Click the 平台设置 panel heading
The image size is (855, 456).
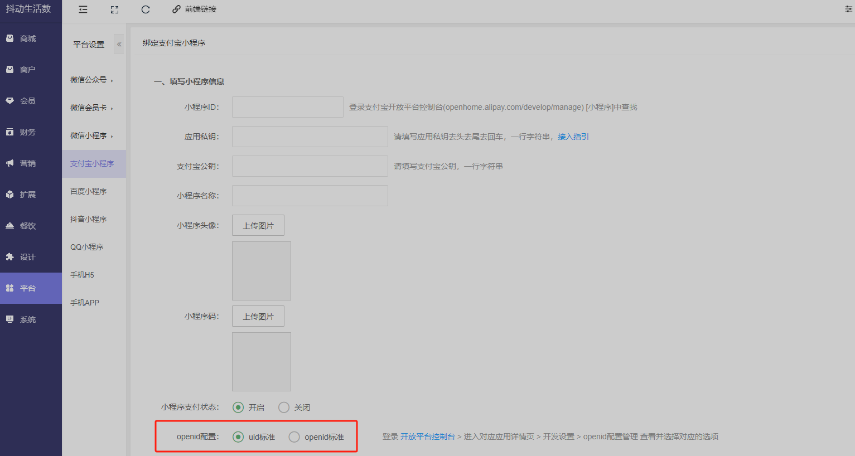click(x=89, y=45)
